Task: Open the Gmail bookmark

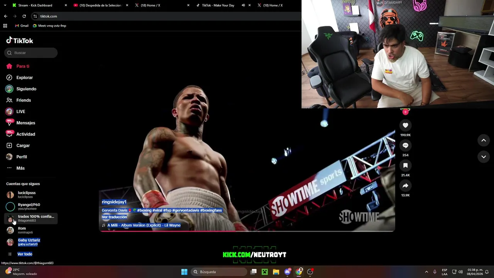Action: point(22,26)
